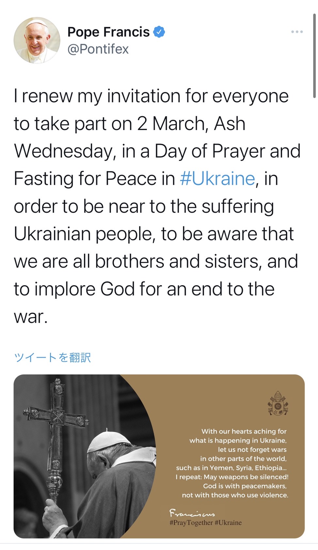
Task: Click the final word "war." of tweet
Action: 31,317
